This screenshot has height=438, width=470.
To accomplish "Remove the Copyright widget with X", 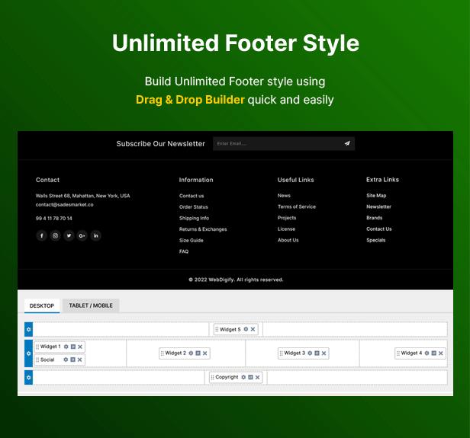I will [x=257, y=377].
